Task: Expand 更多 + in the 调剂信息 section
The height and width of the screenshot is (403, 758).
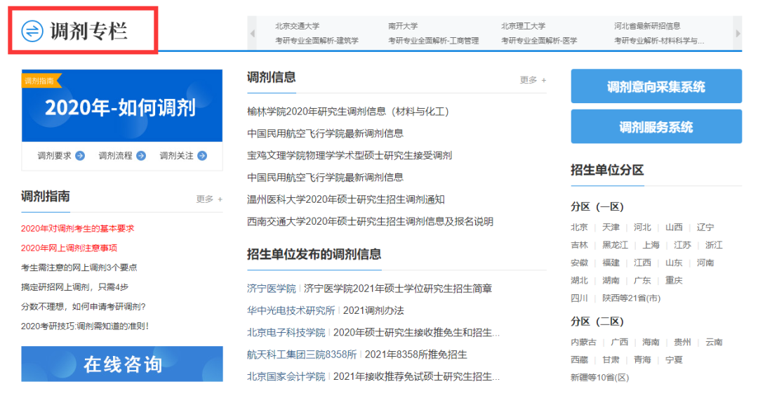Action: click(533, 80)
